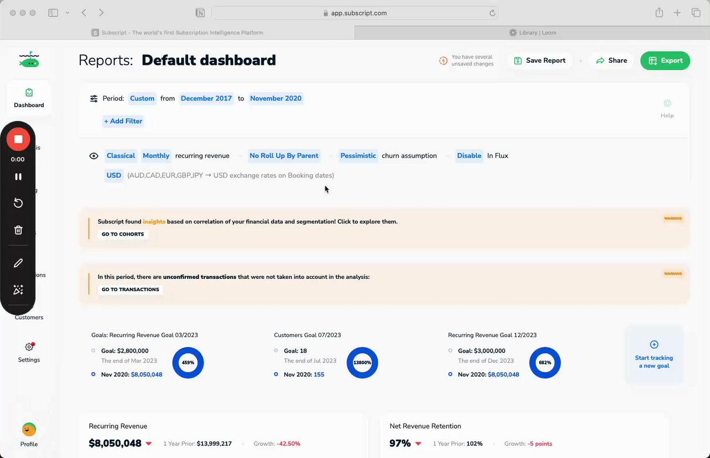The image size is (710, 458).
Task: Change the USD currency selector
Action: point(114,175)
